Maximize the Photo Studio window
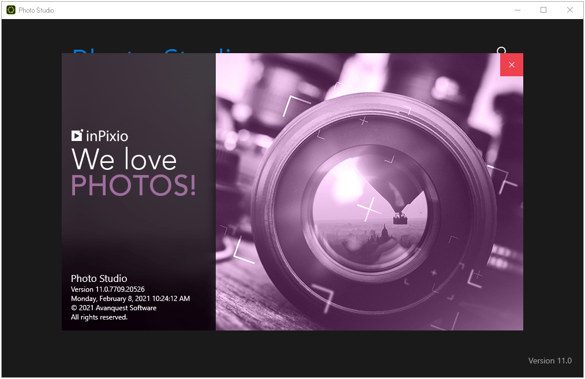The height and width of the screenshot is (379, 585). [543, 10]
